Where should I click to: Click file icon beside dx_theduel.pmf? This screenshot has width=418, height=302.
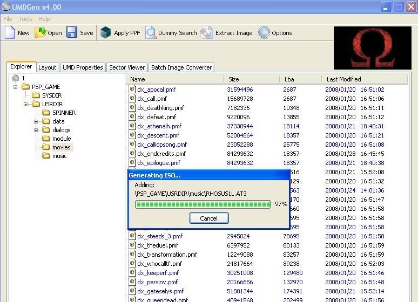132,245
